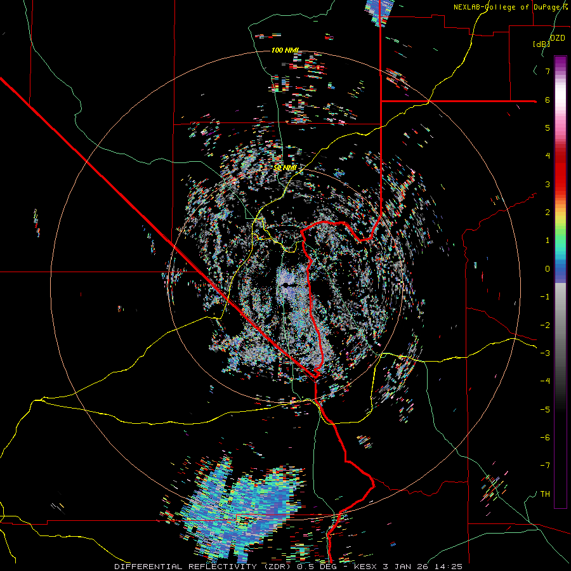
Task: Click the "2" value on the color scale
Action: click(548, 213)
